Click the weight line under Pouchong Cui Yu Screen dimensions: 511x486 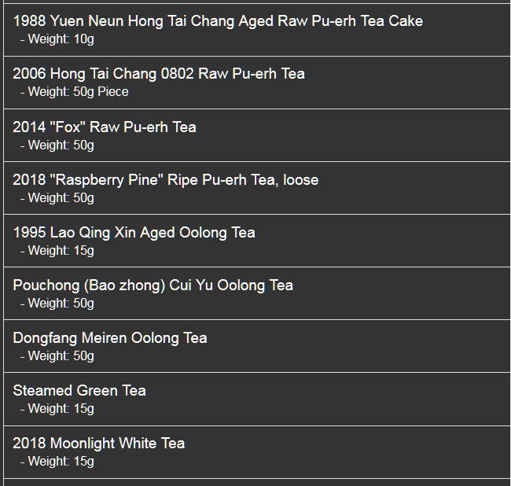coord(57,304)
